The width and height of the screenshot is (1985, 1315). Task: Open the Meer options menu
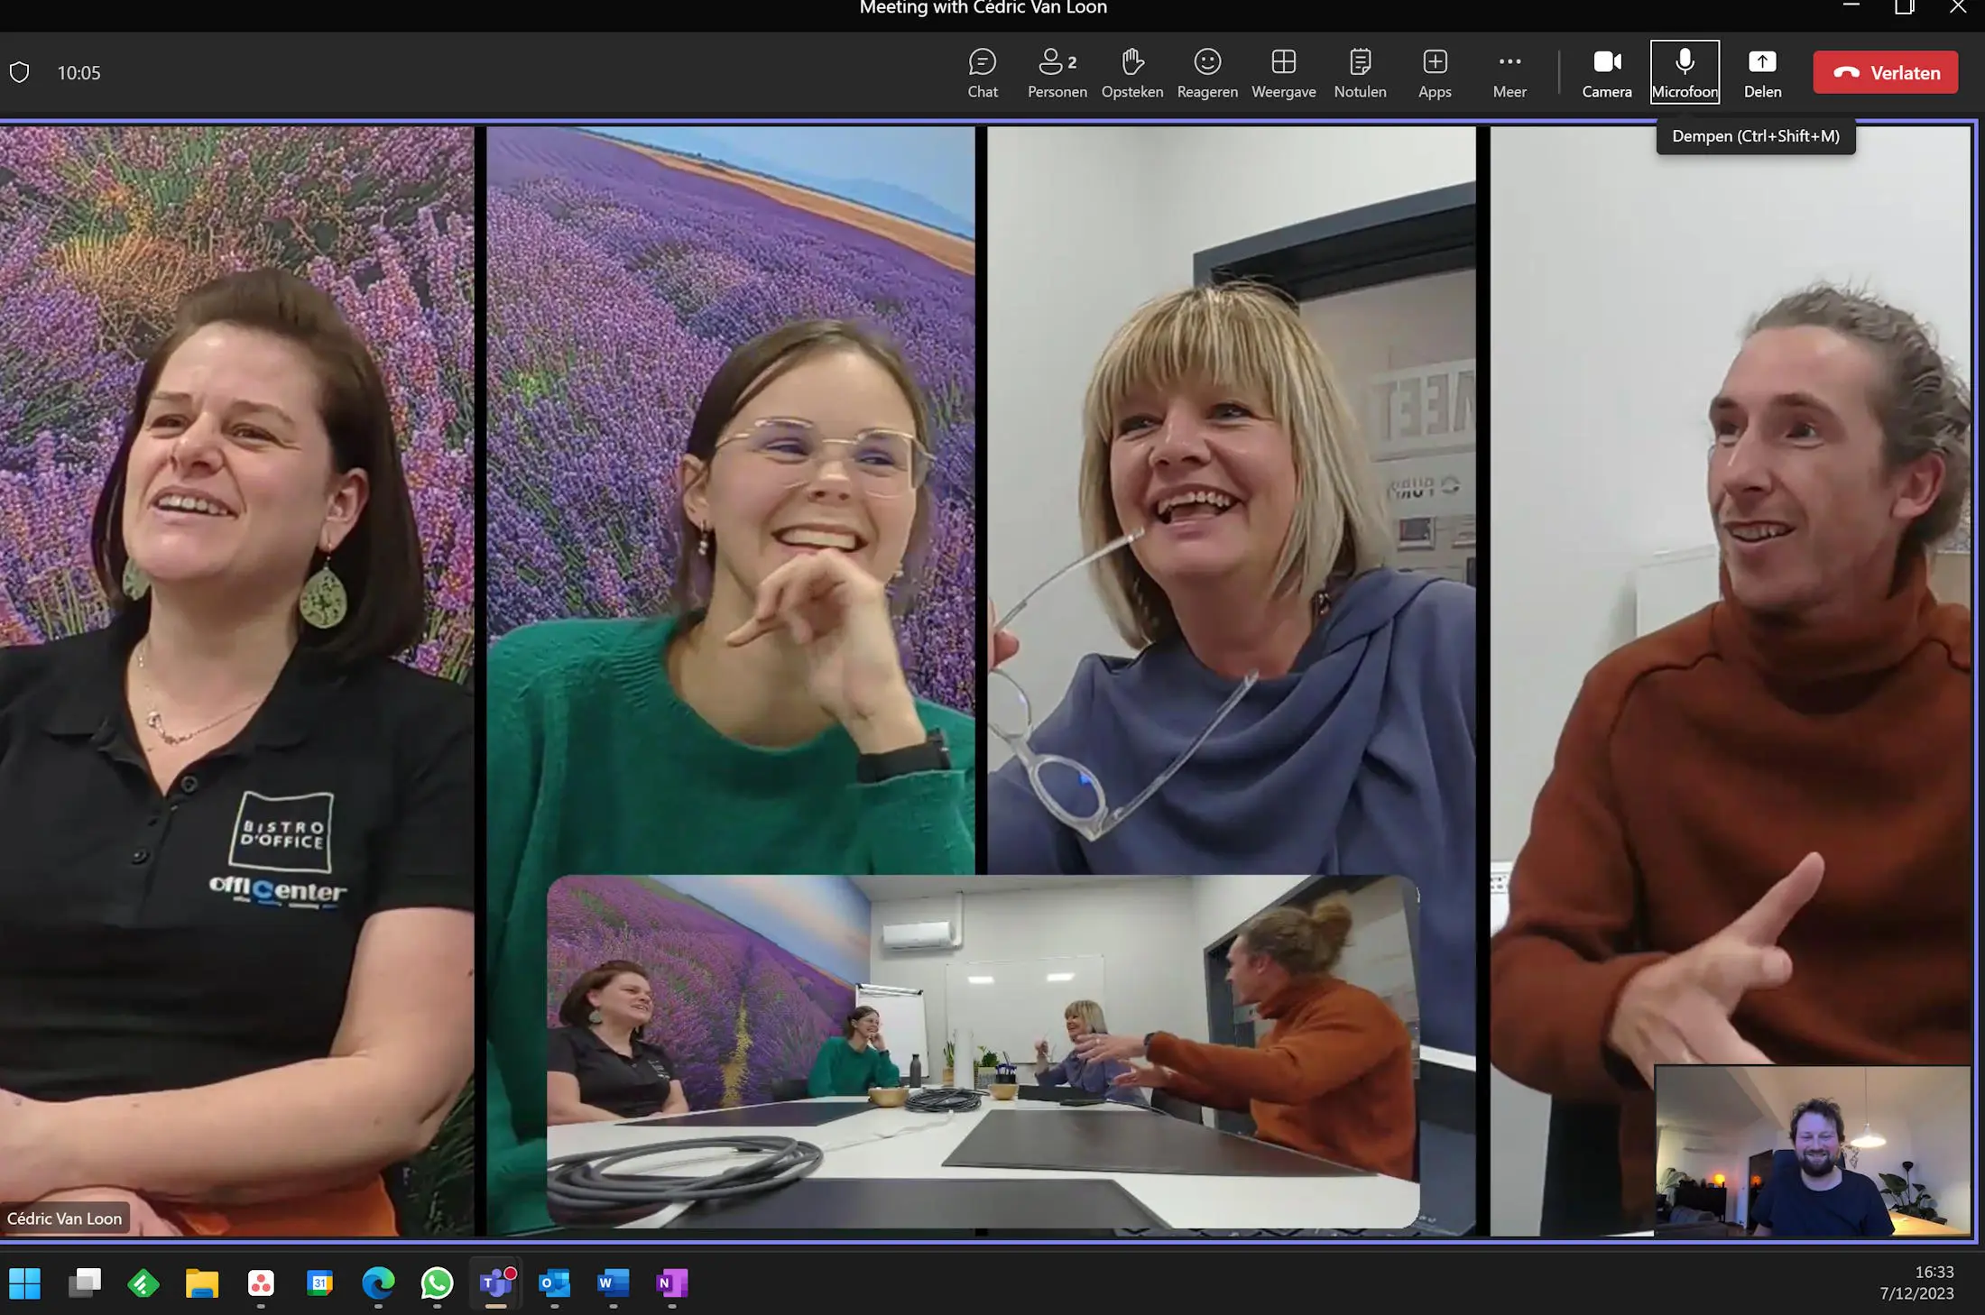coord(1509,72)
